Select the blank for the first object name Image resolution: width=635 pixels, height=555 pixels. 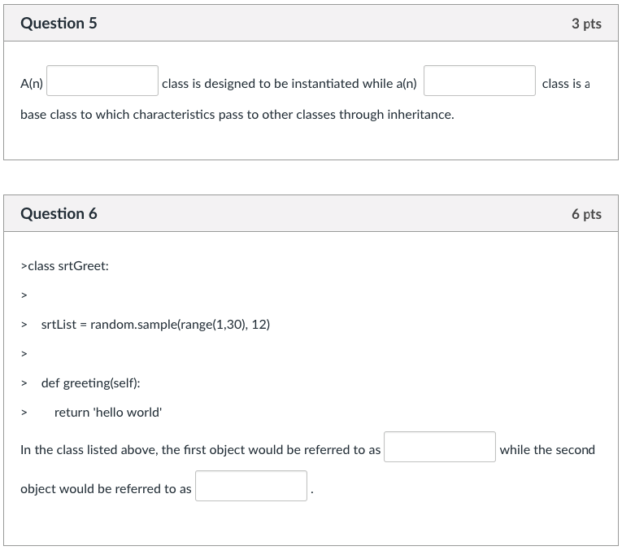[x=439, y=447]
